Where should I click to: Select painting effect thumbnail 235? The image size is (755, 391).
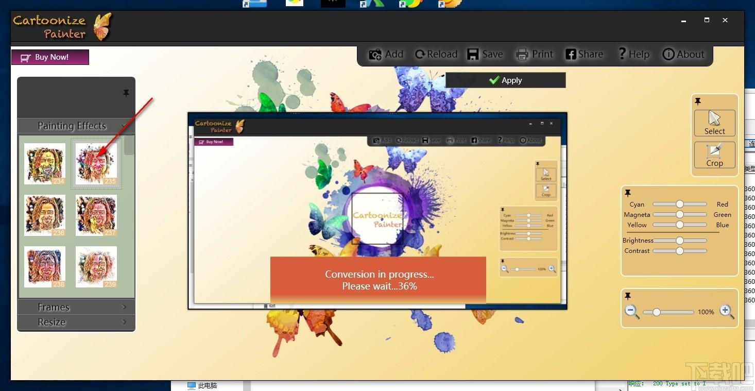click(96, 164)
